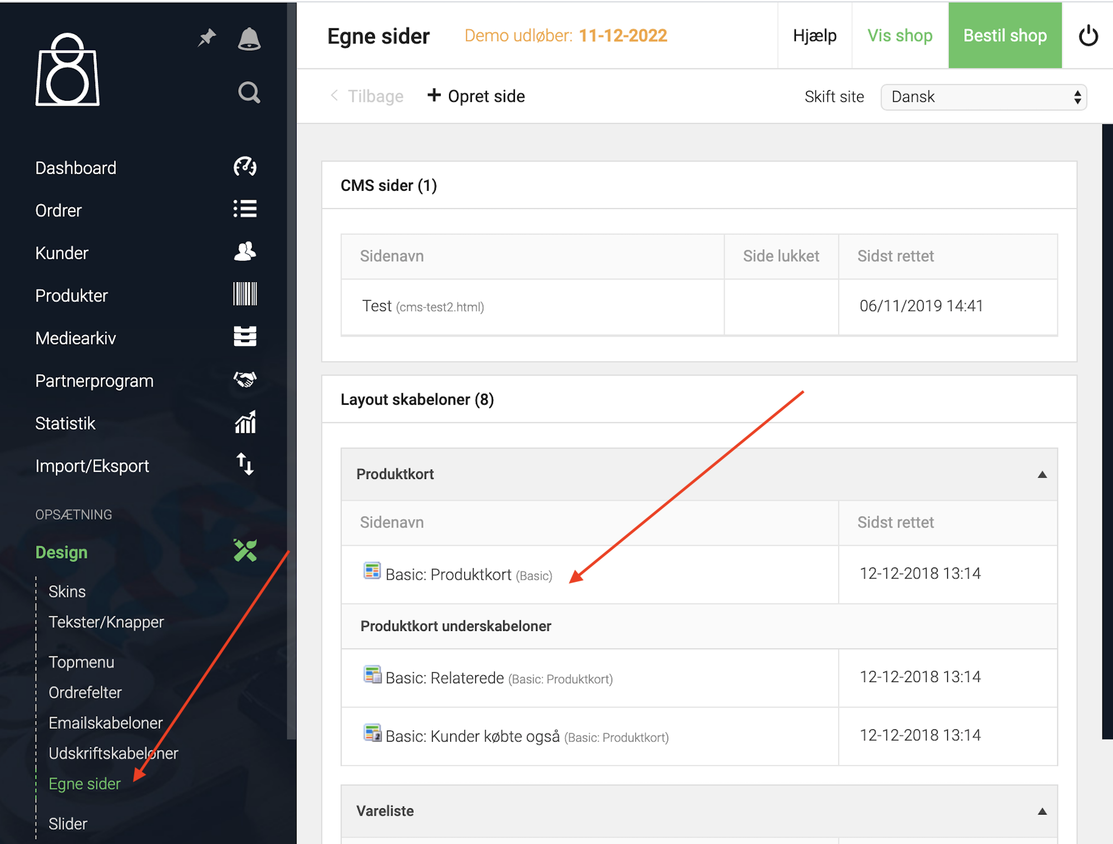This screenshot has height=844, width=1113.
Task: Select Skins under Design
Action: (x=67, y=591)
